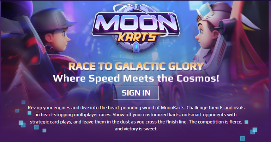Click the overlapping blue squares at right edge
Screen dimensions: 271x142
[x=254, y=131]
